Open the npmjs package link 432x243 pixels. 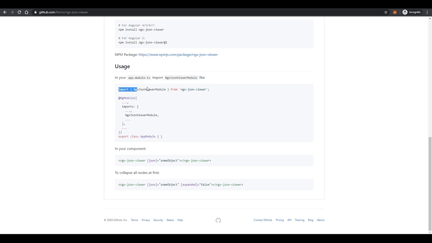[x=178, y=55]
